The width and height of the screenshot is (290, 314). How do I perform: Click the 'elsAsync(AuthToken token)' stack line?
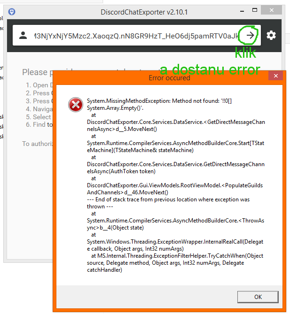tap(121, 171)
